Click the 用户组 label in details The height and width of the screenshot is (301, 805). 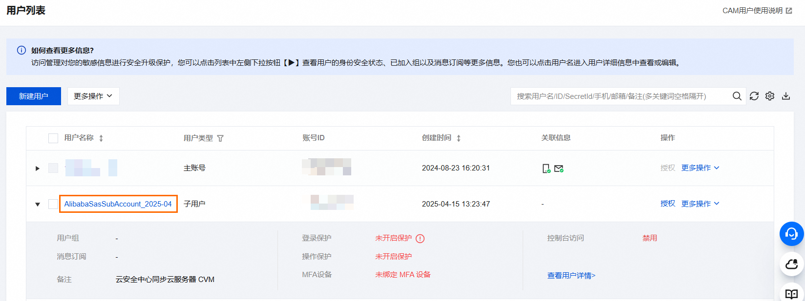pyautogui.click(x=68, y=238)
